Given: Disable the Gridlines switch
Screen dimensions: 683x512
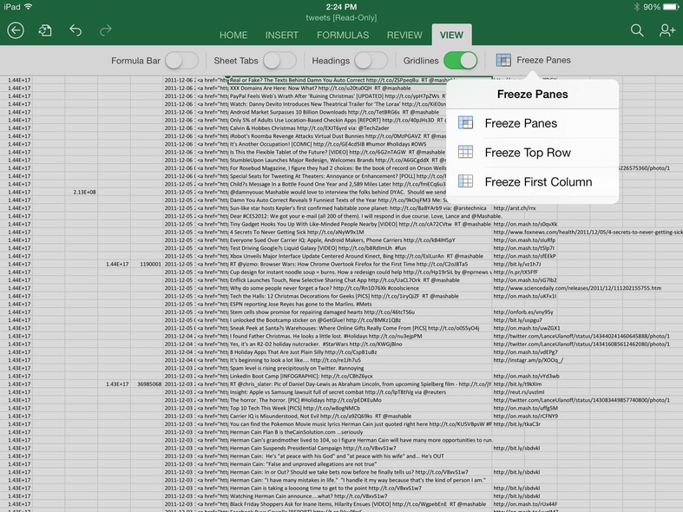Looking at the screenshot, I should [460, 61].
